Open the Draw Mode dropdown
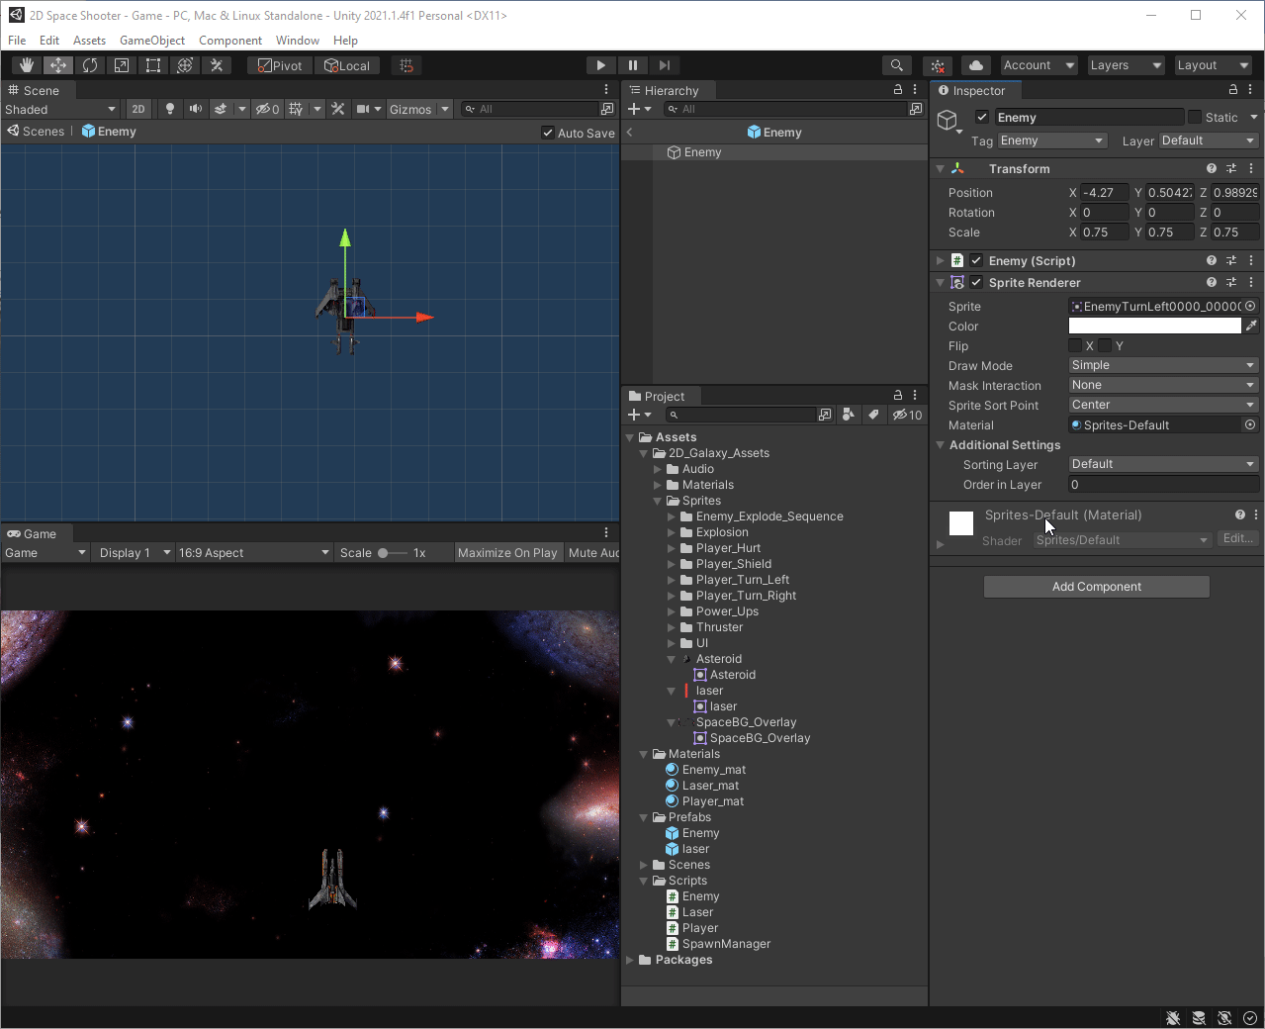This screenshot has width=1265, height=1029. [x=1162, y=365]
